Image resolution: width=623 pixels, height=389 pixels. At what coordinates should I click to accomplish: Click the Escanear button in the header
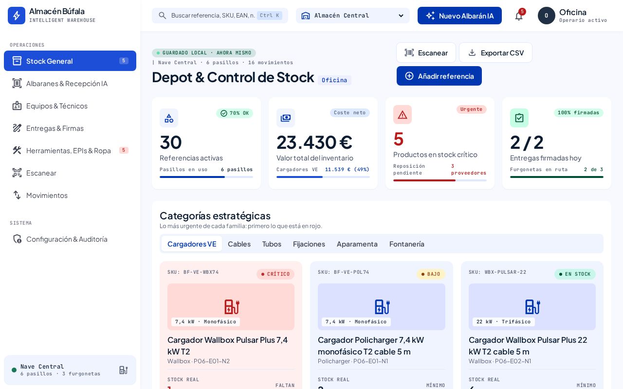click(426, 53)
